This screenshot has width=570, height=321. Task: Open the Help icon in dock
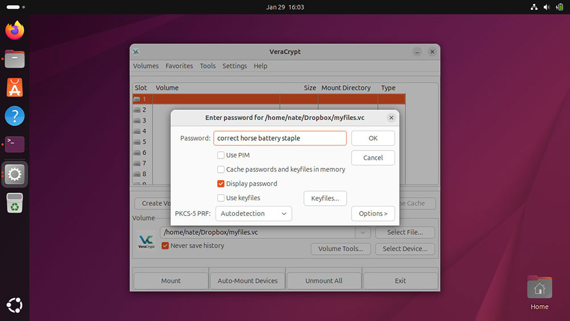(x=15, y=116)
